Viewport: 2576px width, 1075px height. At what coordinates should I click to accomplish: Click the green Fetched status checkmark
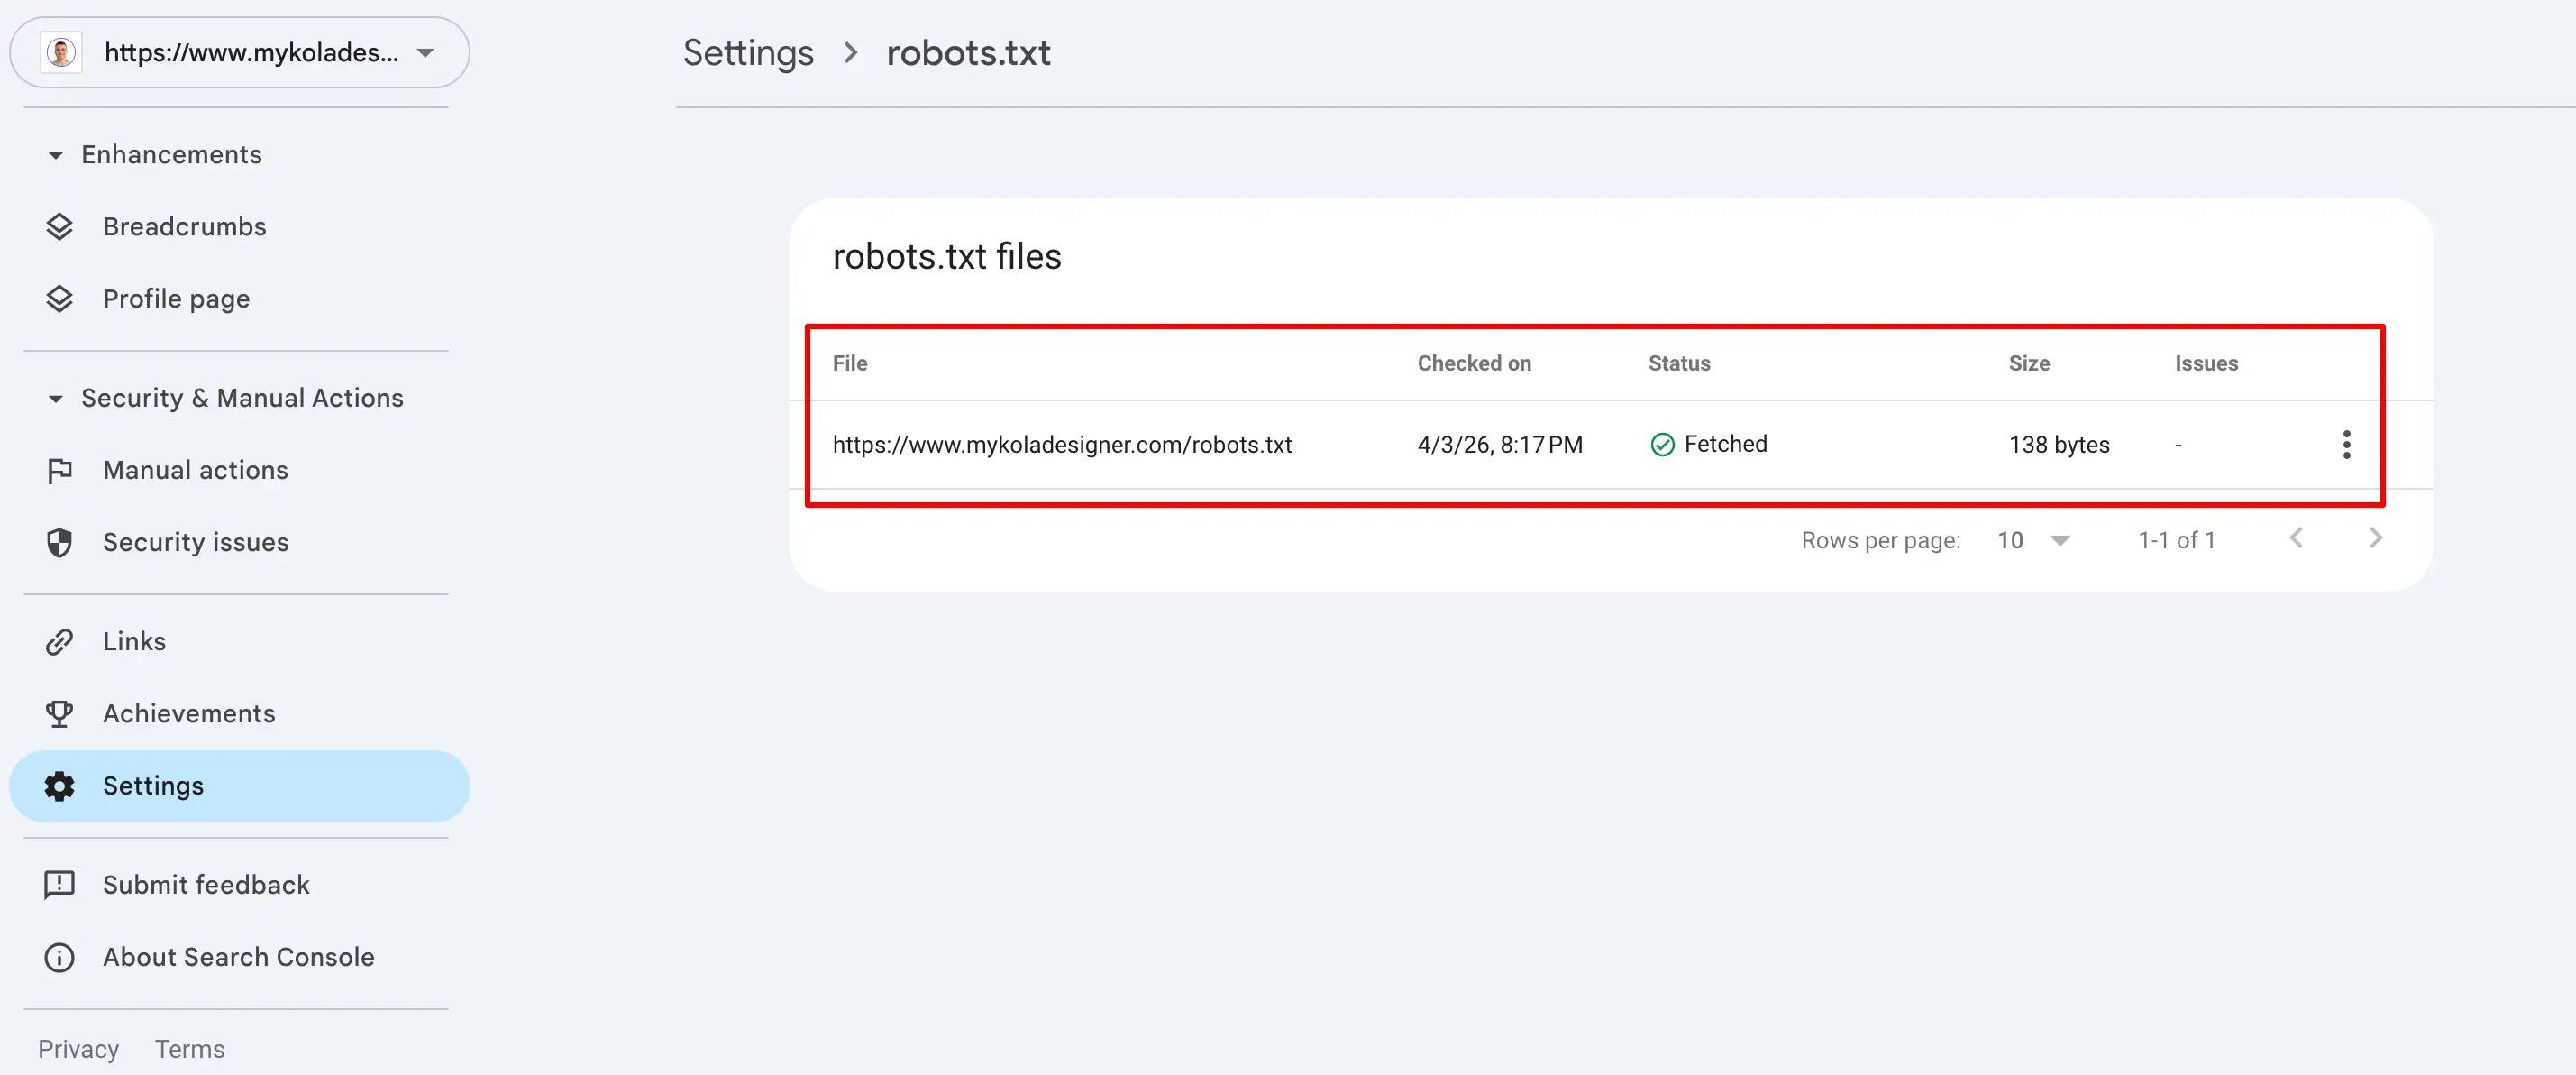[1663, 445]
